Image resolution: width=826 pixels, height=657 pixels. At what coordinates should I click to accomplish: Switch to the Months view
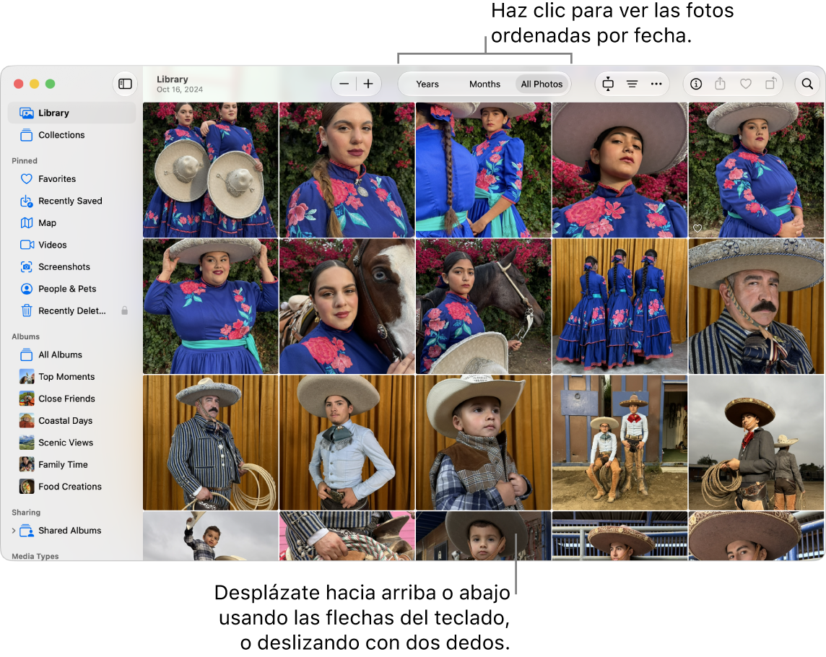click(484, 84)
